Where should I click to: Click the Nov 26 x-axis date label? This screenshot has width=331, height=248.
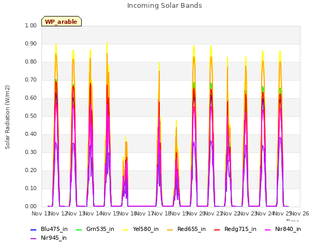pos(300,213)
